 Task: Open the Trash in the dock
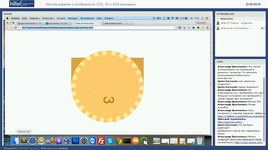[x=199, y=141]
